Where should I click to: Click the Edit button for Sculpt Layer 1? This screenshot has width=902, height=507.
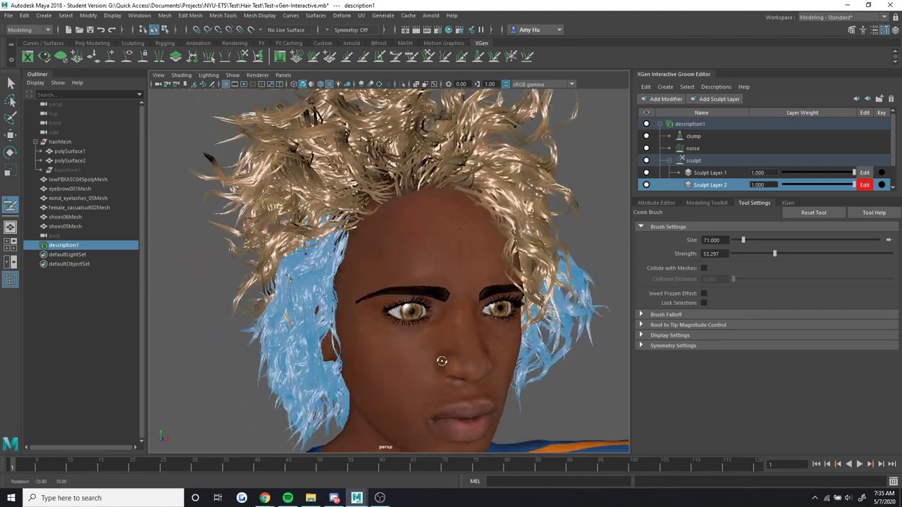tap(865, 173)
